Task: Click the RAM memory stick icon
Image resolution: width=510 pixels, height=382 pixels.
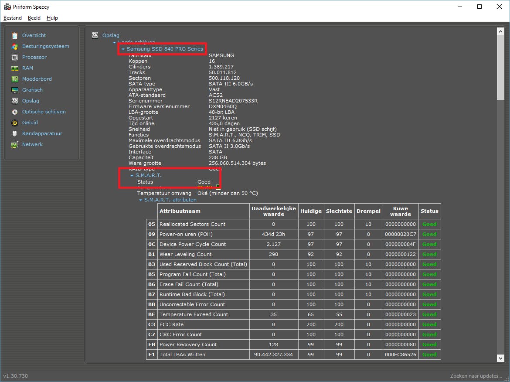Action: point(15,68)
